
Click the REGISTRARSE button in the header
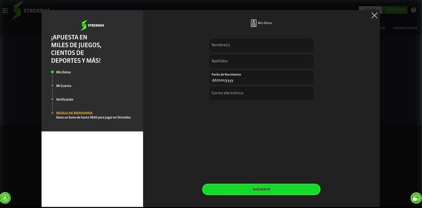click(395, 10)
